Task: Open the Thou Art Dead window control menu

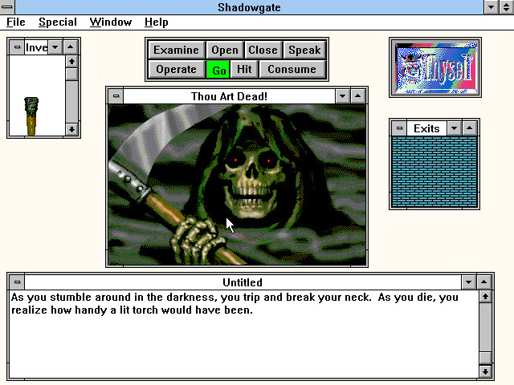Action: (116, 96)
